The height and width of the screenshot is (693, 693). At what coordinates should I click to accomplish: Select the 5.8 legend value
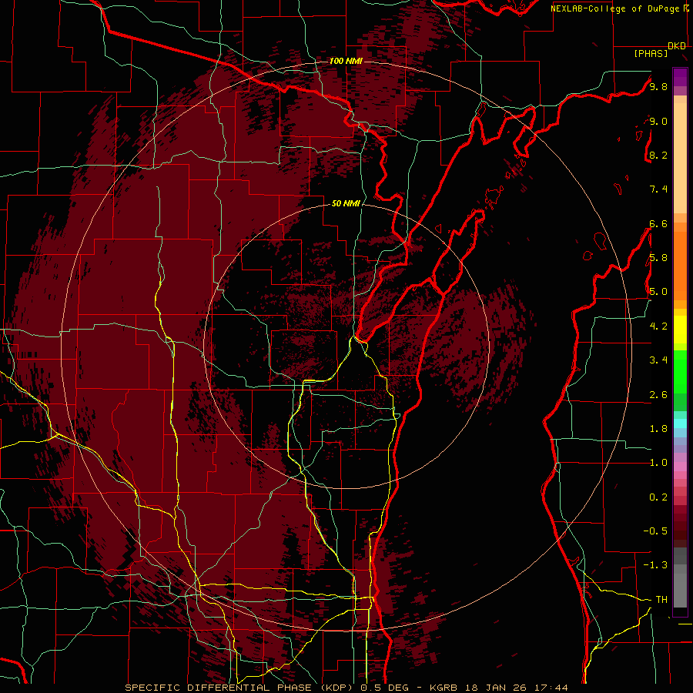pyautogui.click(x=658, y=258)
